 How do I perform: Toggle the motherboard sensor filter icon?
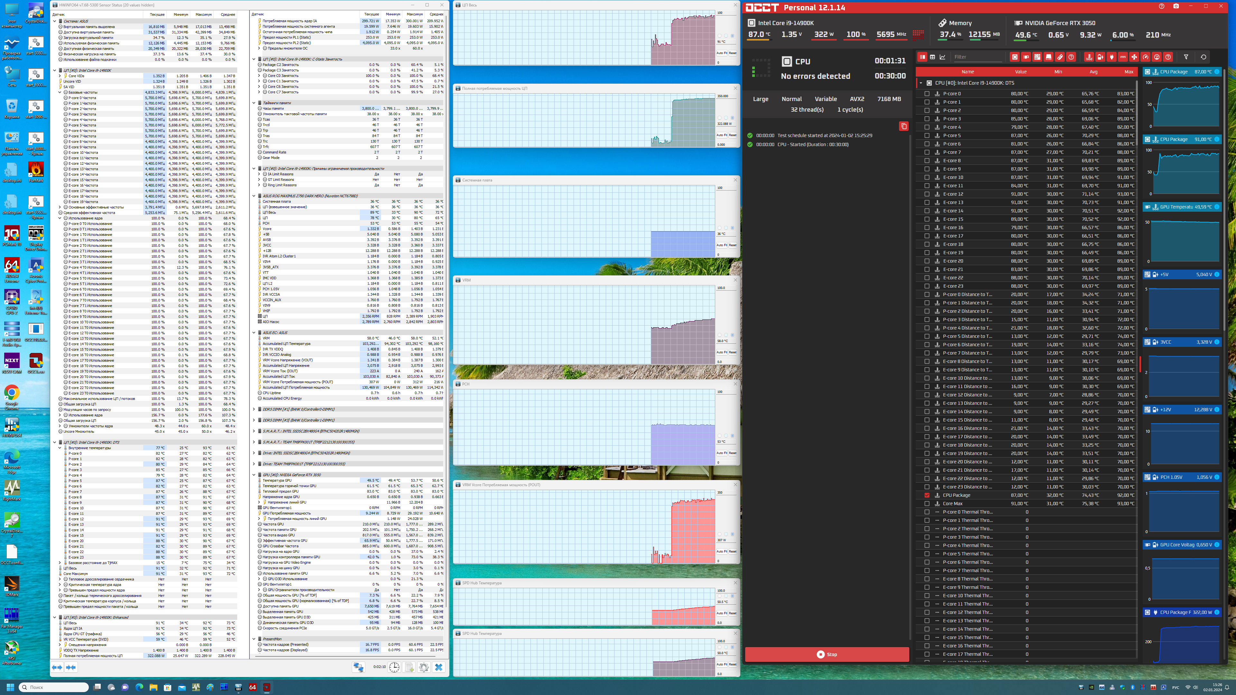[x=1037, y=57]
